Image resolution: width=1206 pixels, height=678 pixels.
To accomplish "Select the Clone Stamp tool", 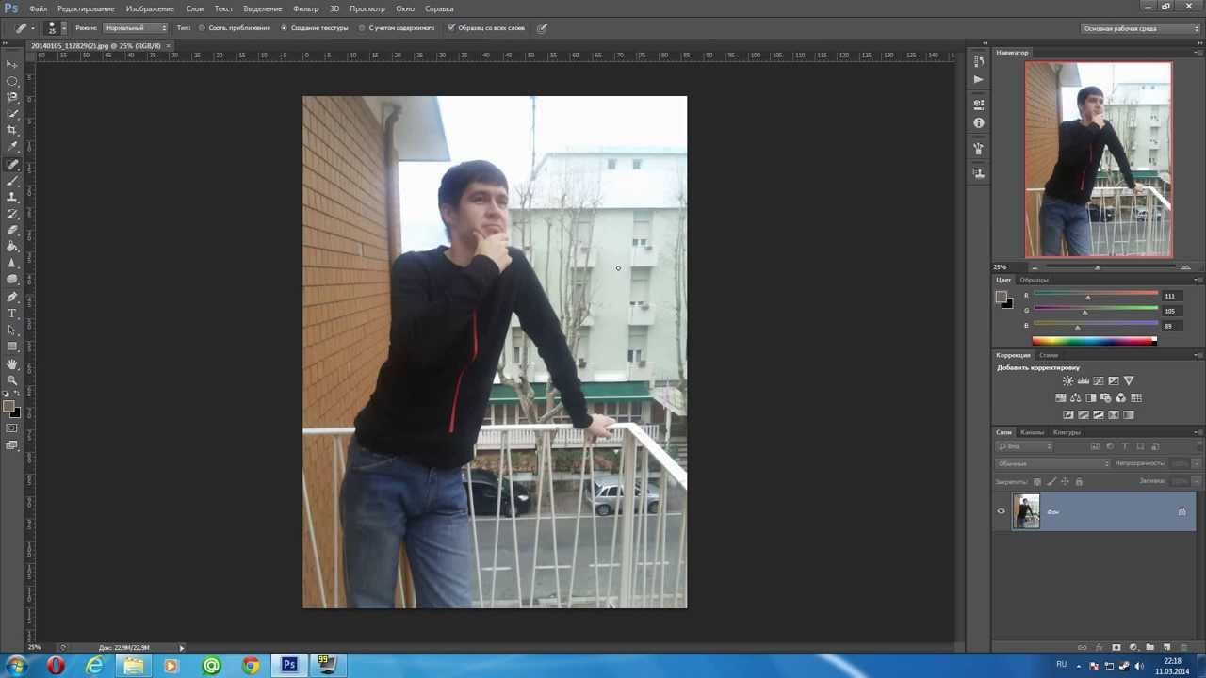I will 12,198.
